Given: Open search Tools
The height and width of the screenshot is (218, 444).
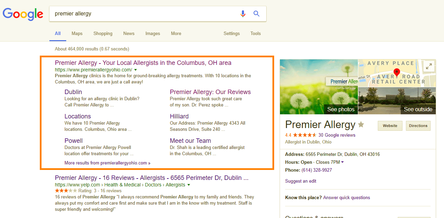Looking at the screenshot, I should pos(256,33).
